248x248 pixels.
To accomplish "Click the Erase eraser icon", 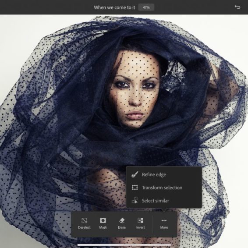I will pos(122,220).
